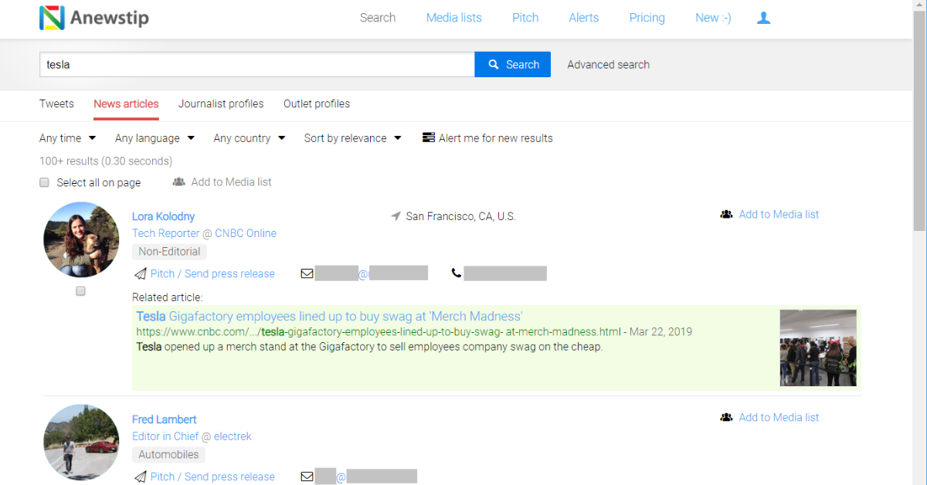Click the paper plane icon in Fred Lambert's row
927x485 pixels.
[140, 477]
